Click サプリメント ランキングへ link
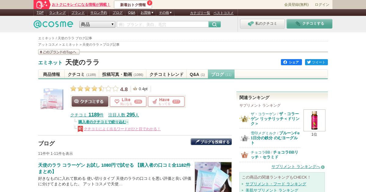The image size is (366, 192). 296,167
